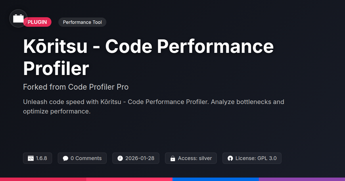The width and height of the screenshot is (345, 181).
Task: Click the purple bottom color stripe
Action: point(302,179)
